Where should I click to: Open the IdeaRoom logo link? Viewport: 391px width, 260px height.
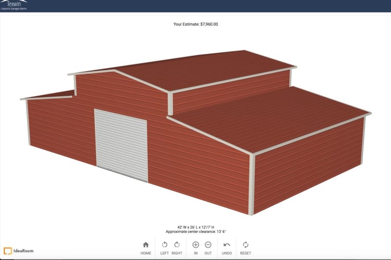[19, 251]
